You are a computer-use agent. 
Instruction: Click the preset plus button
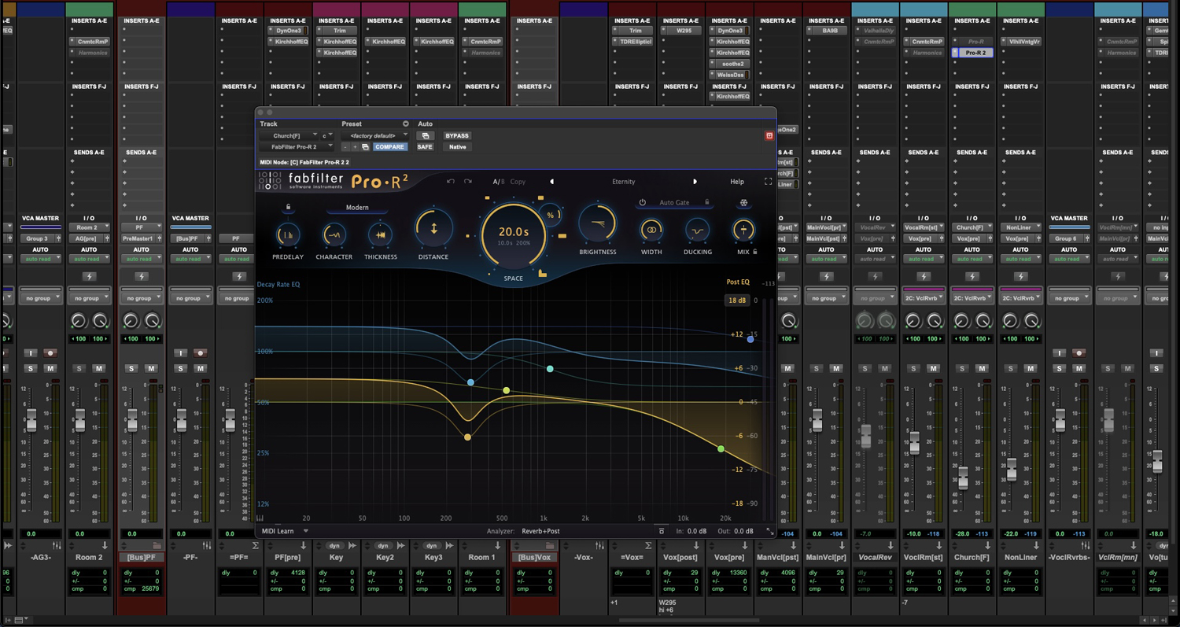(x=355, y=147)
